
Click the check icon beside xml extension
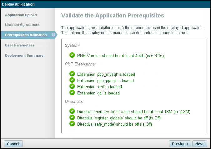pos(72,86)
